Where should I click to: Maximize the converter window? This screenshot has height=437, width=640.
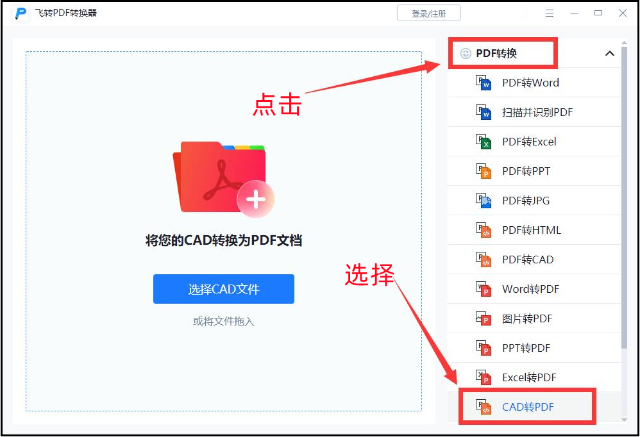tap(598, 13)
